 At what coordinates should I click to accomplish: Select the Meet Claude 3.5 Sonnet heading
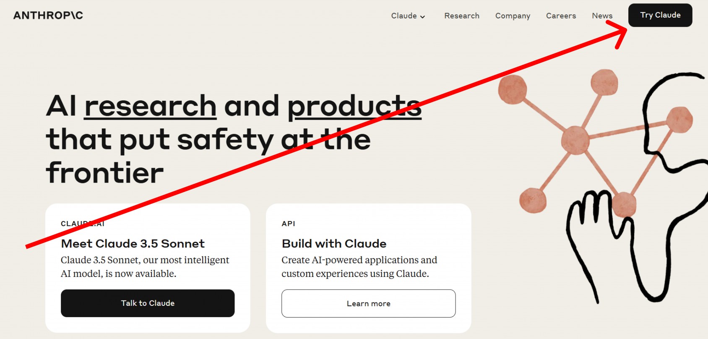tap(133, 243)
